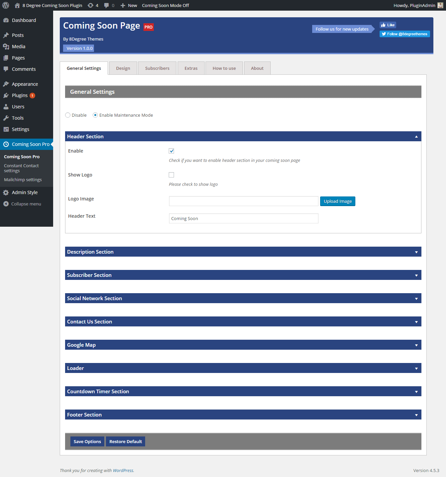The width and height of the screenshot is (446, 477).
Task: Click the Plugins plug icon
Action: click(x=6, y=95)
